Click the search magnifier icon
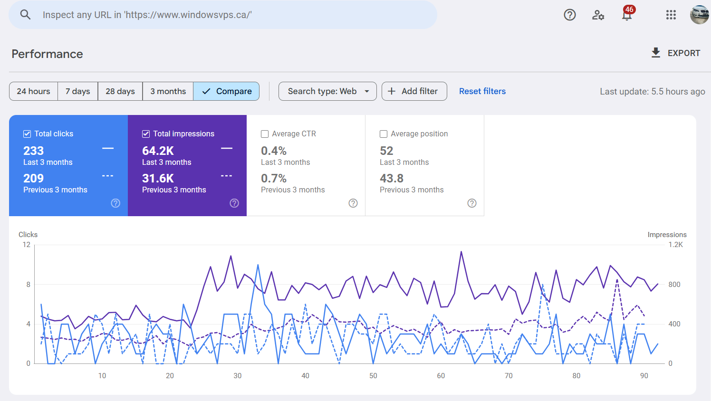This screenshot has height=401, width=711. click(25, 15)
